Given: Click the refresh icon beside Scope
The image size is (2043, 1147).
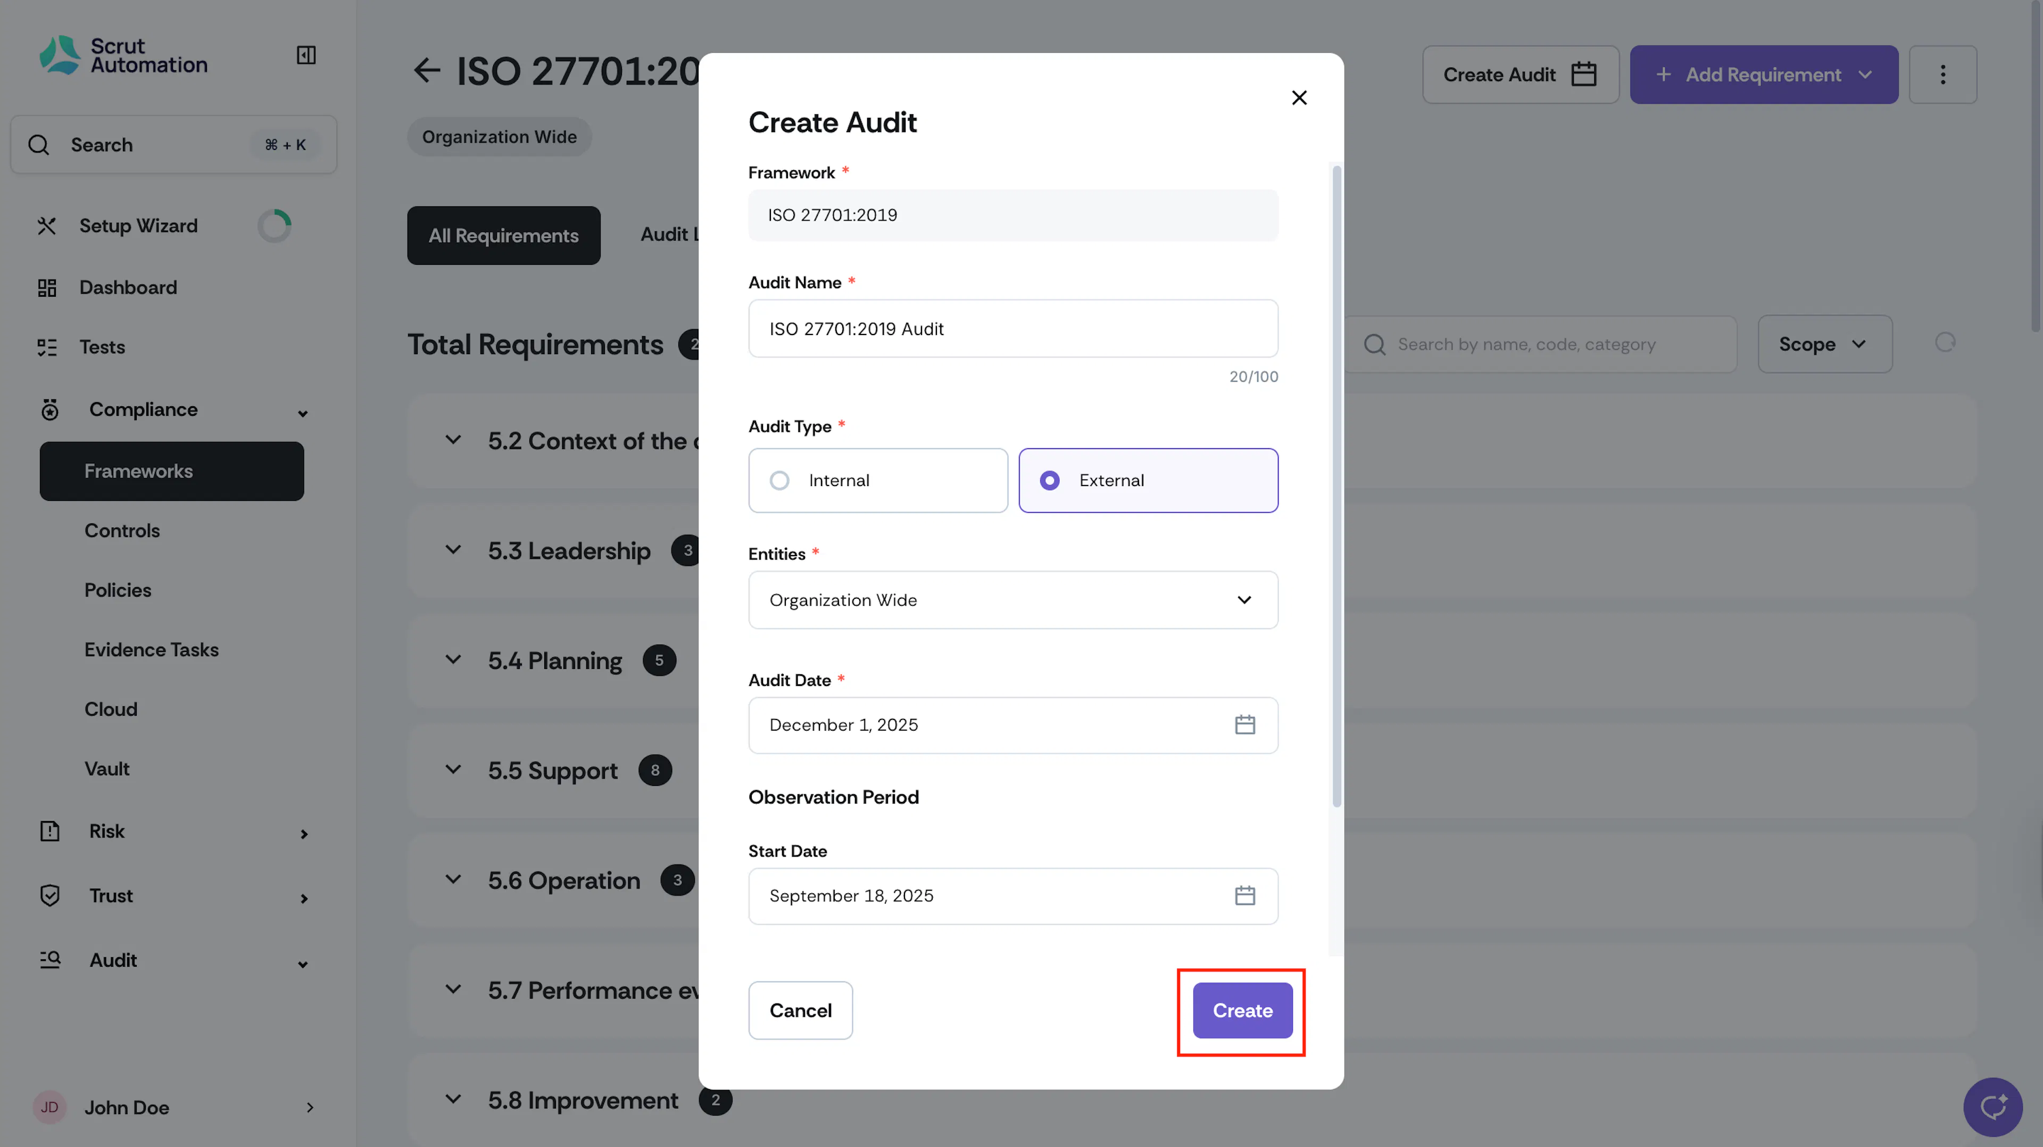Looking at the screenshot, I should click(x=1945, y=342).
